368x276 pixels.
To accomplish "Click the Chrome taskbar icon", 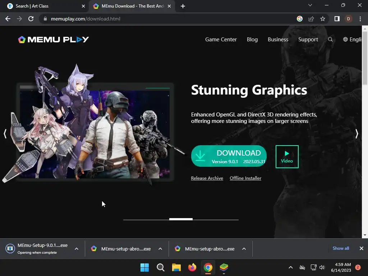I will tap(208, 267).
